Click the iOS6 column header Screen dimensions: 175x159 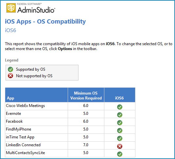click(x=120, y=95)
